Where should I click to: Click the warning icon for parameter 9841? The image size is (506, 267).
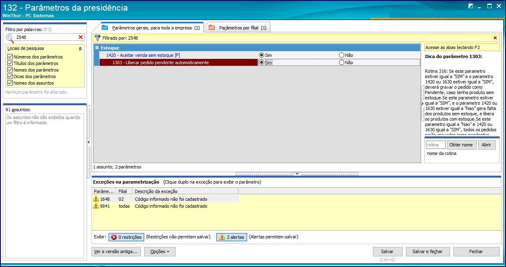coord(96,206)
